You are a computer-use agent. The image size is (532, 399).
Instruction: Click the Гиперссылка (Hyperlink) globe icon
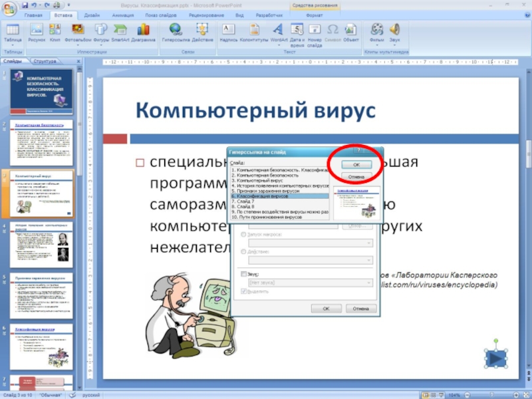pos(176,30)
